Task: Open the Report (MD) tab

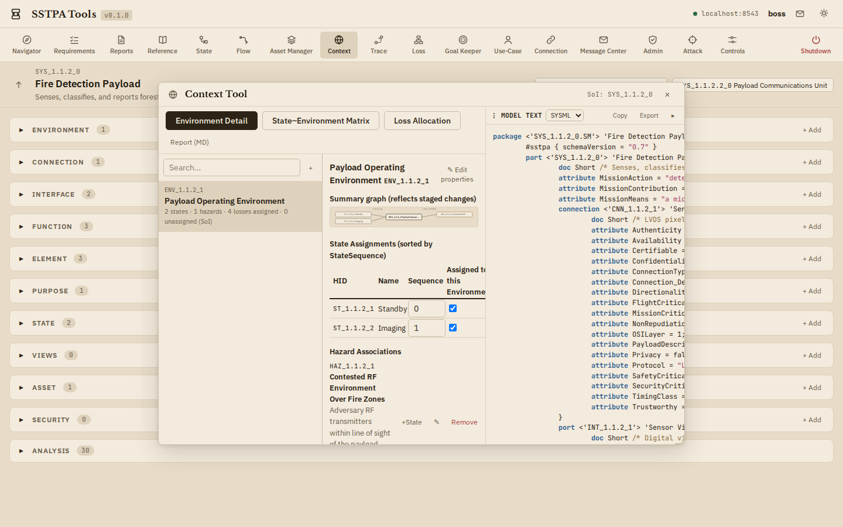Action: click(x=190, y=142)
